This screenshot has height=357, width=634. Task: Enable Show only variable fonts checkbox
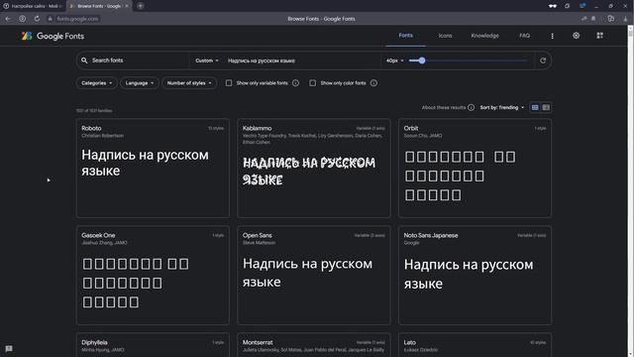coord(229,83)
